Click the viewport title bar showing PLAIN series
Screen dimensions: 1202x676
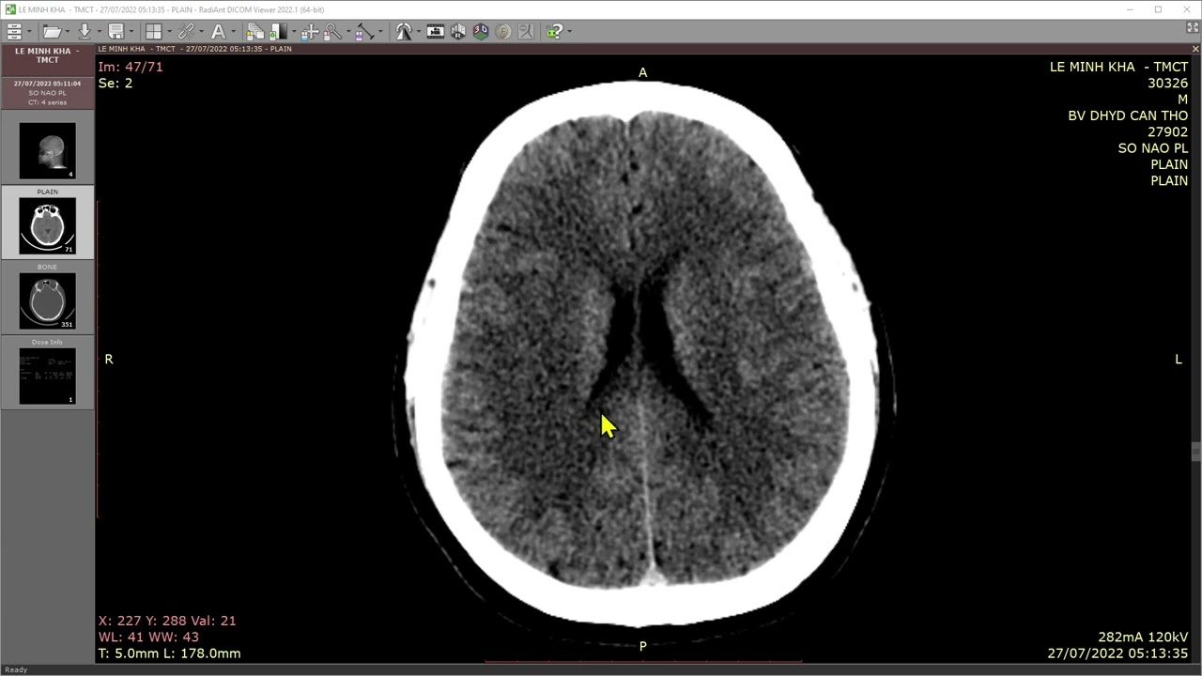pos(643,49)
